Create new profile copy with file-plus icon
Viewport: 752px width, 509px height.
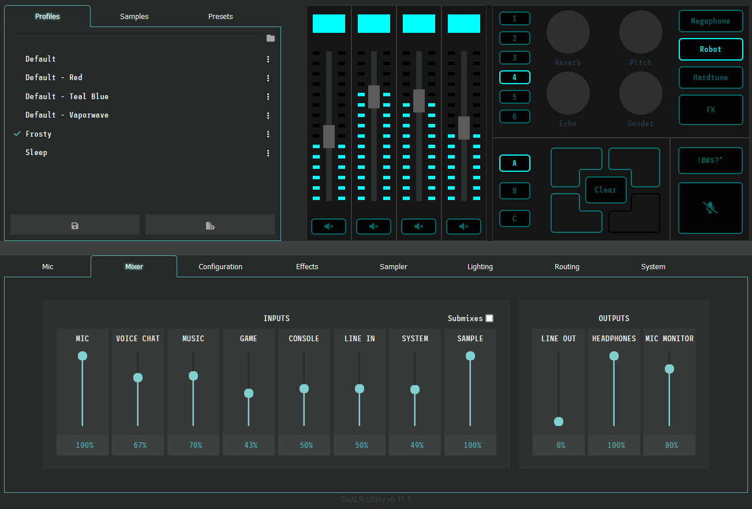tap(210, 225)
